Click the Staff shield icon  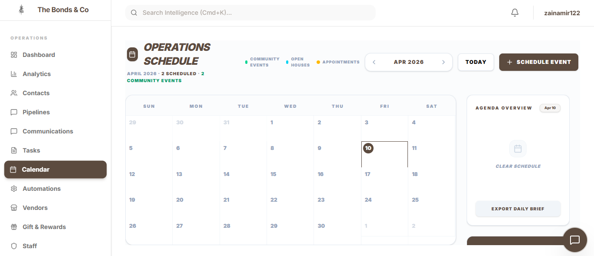[x=14, y=246]
